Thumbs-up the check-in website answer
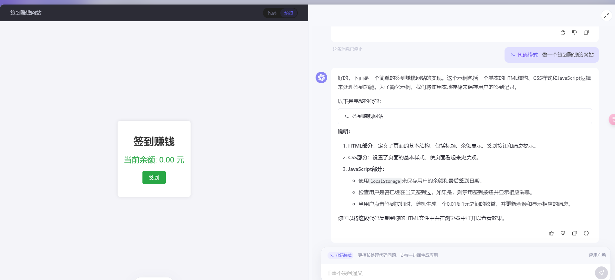 click(x=551, y=233)
